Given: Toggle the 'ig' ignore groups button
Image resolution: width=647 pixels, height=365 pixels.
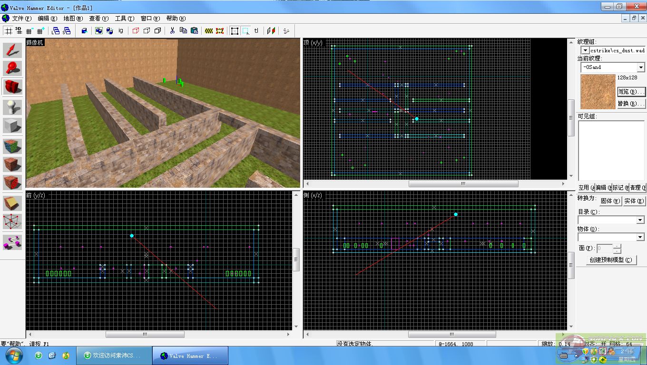Looking at the screenshot, I should 121,31.
